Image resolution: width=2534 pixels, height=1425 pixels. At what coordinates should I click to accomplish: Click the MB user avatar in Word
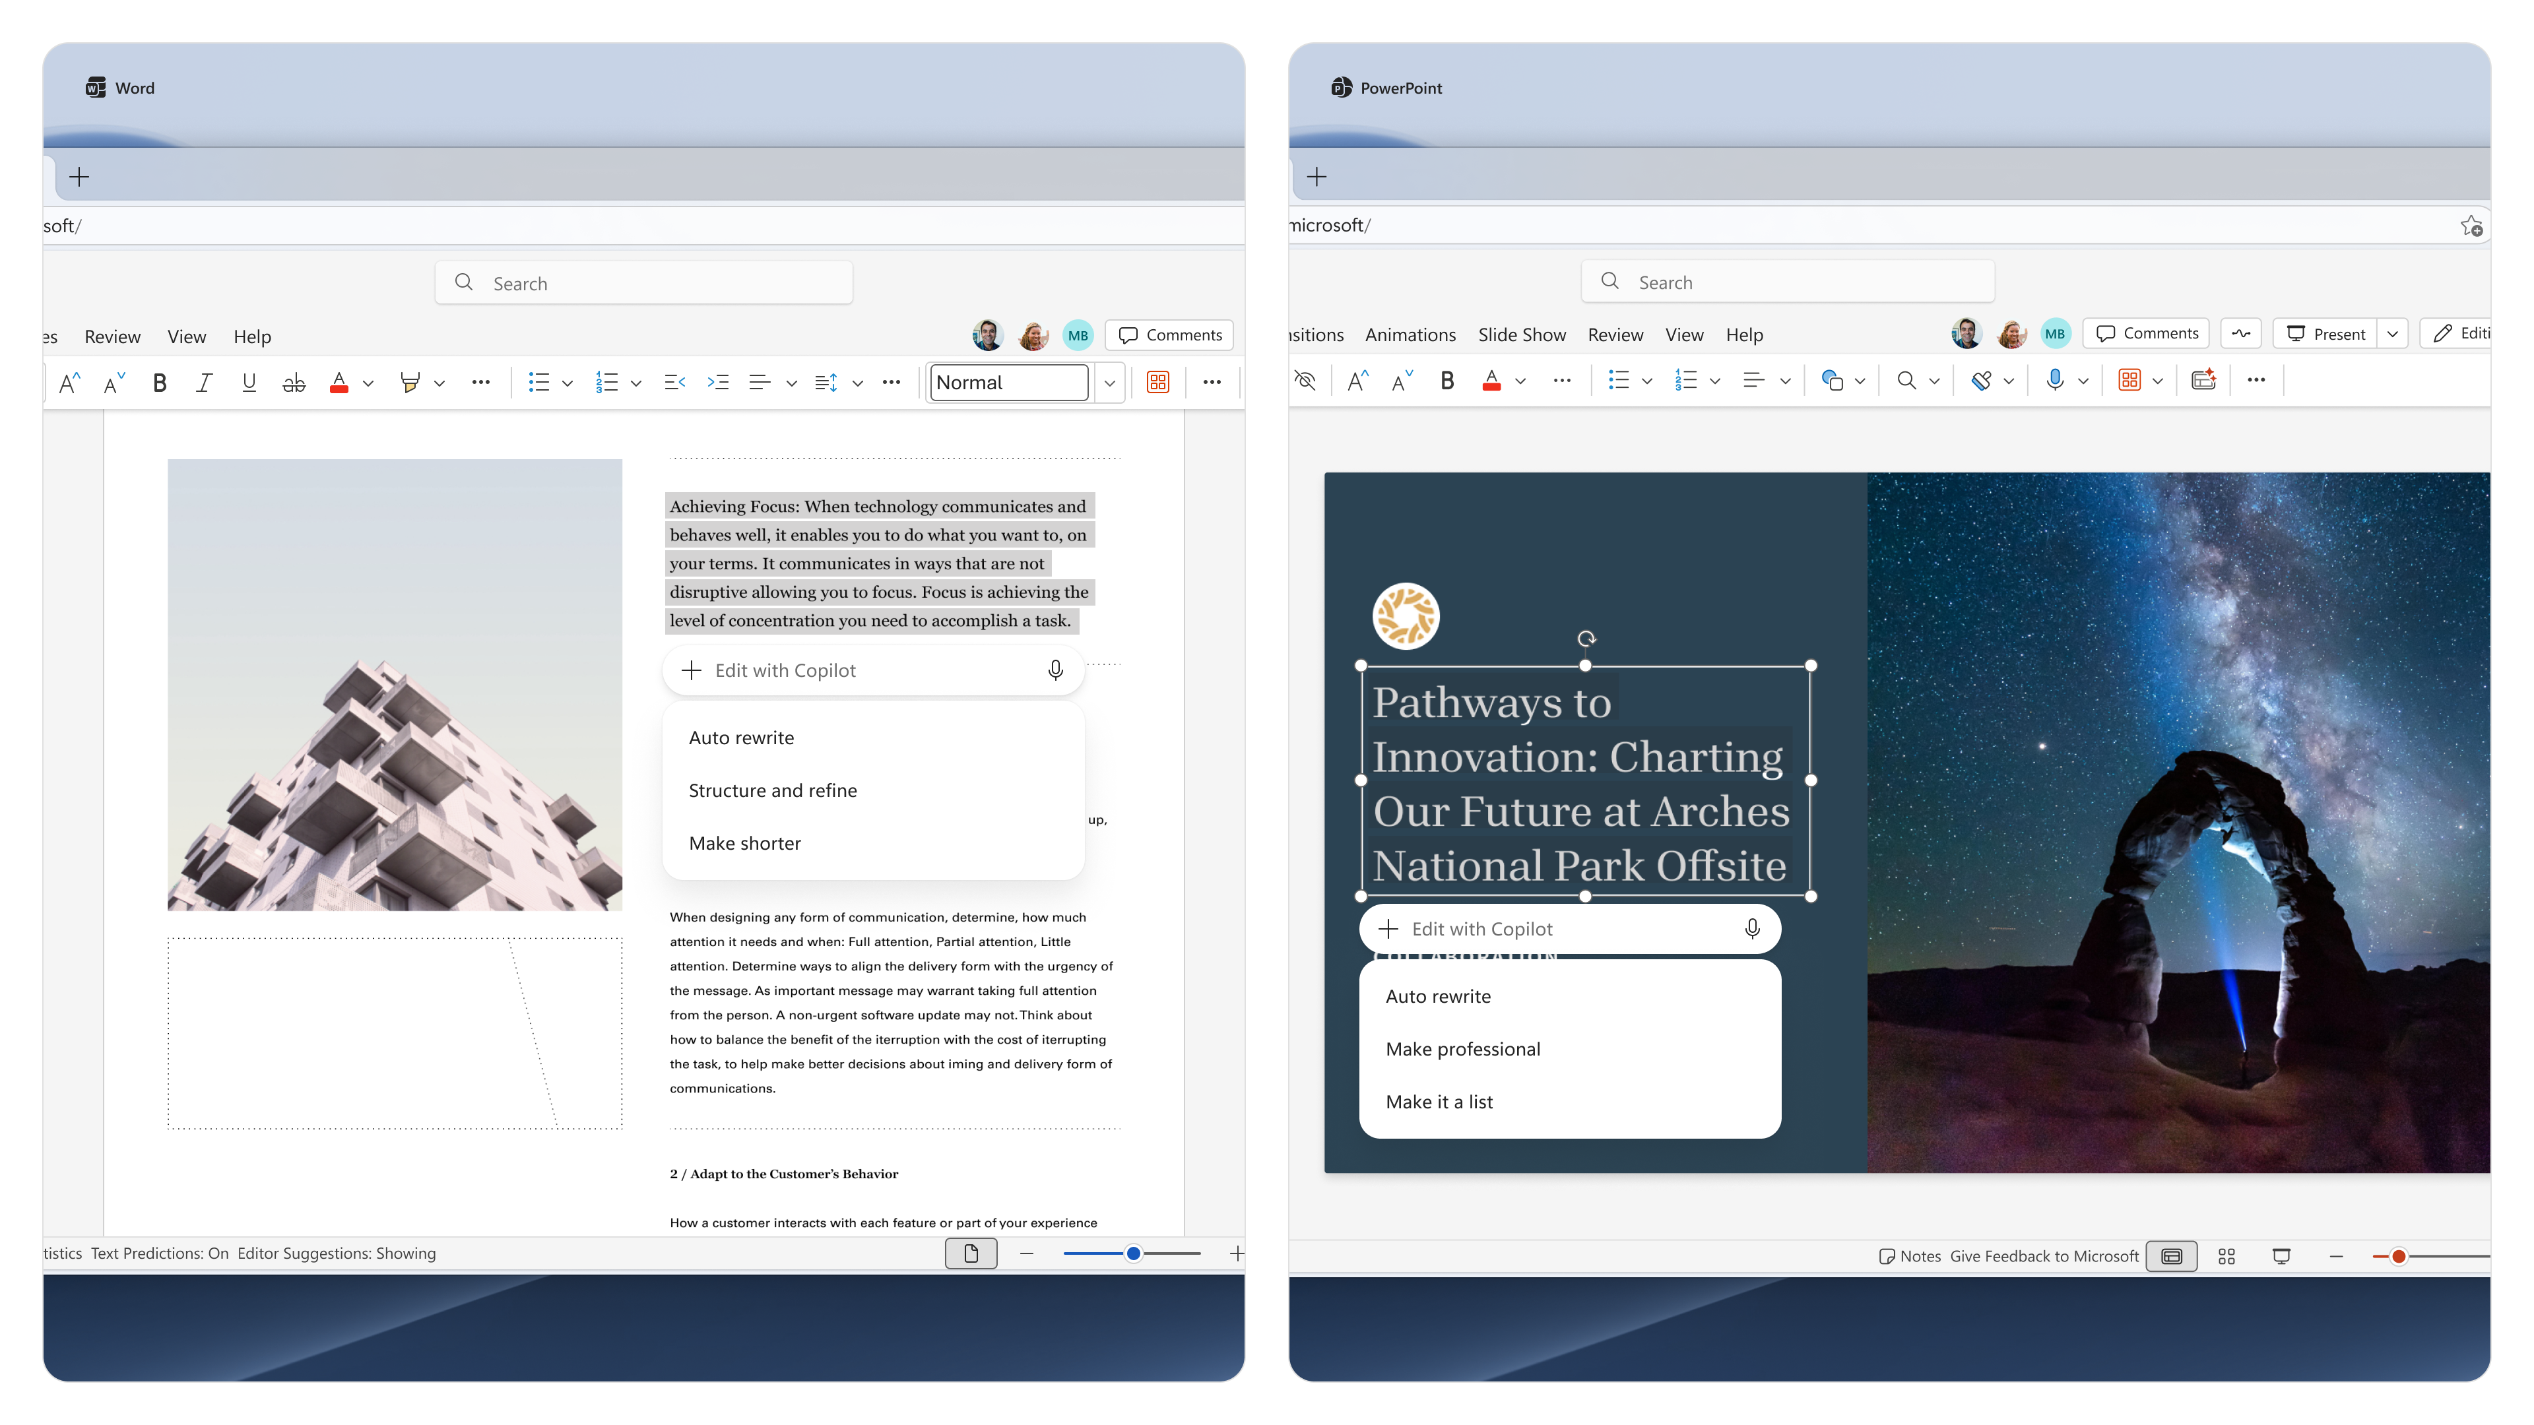1078,335
